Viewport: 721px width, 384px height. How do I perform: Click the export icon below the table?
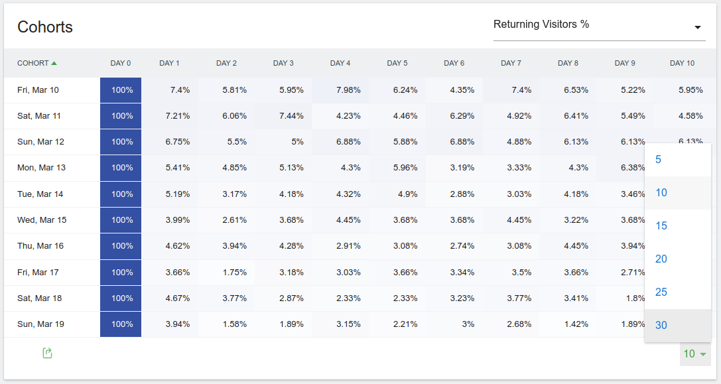(x=47, y=353)
